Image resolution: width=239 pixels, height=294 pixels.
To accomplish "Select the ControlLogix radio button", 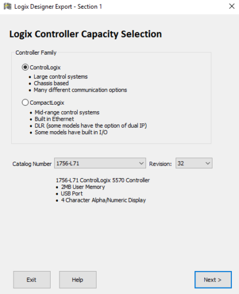I will tap(25, 68).
